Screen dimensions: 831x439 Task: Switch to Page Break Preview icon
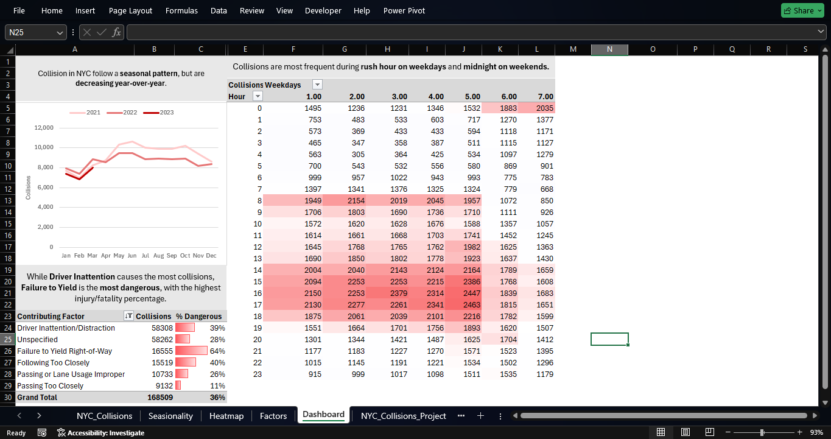tap(709, 432)
